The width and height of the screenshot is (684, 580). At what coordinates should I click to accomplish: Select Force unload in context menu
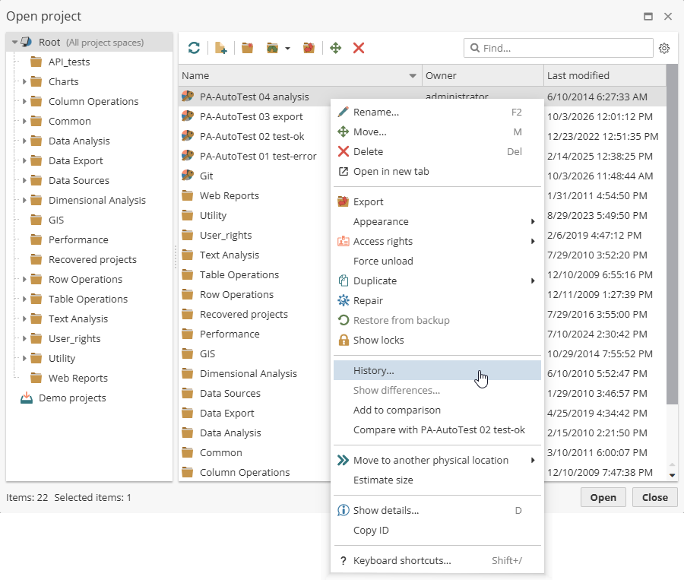pyautogui.click(x=437, y=261)
